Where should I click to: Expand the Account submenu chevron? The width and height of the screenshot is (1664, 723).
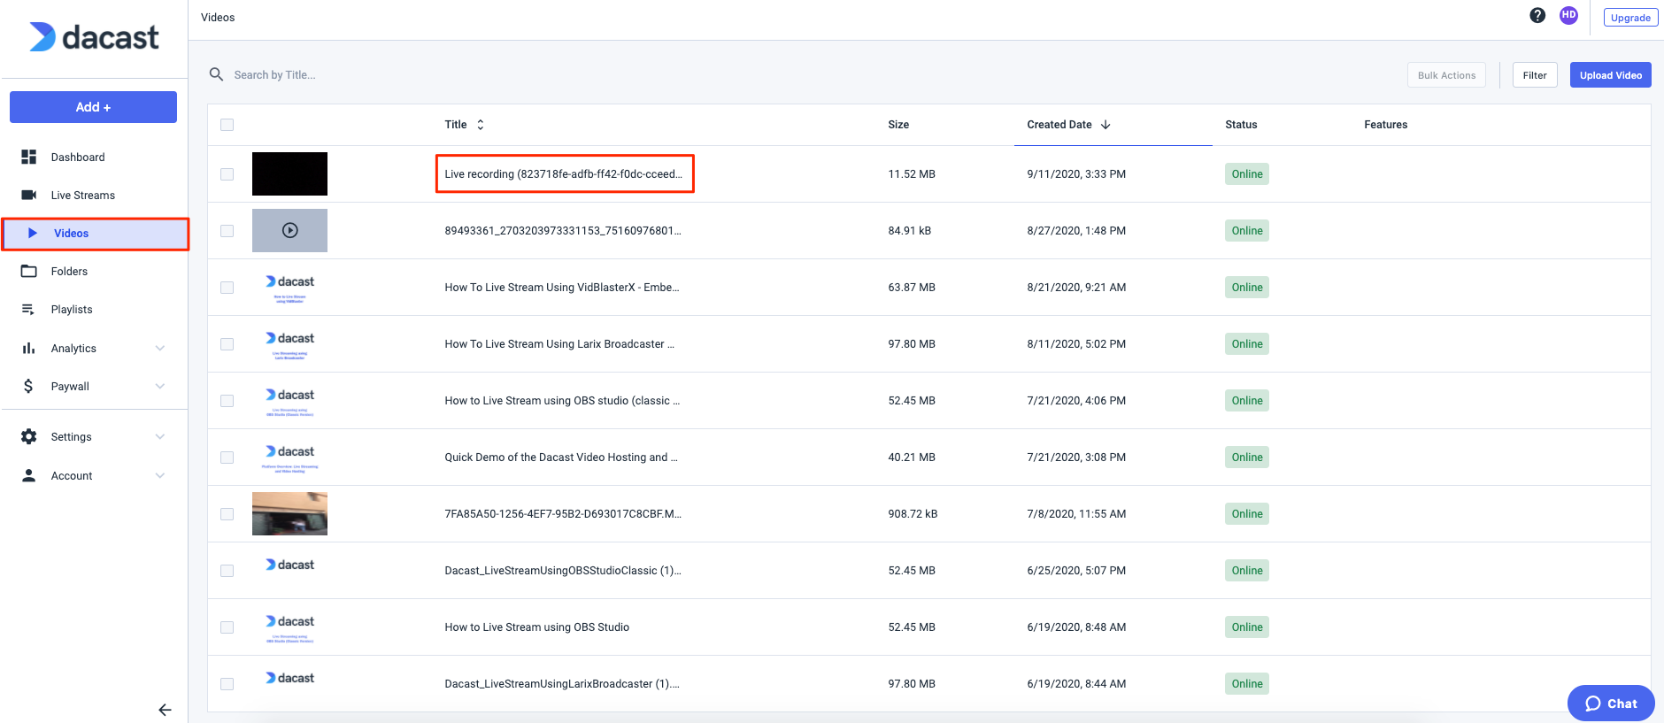coord(160,475)
